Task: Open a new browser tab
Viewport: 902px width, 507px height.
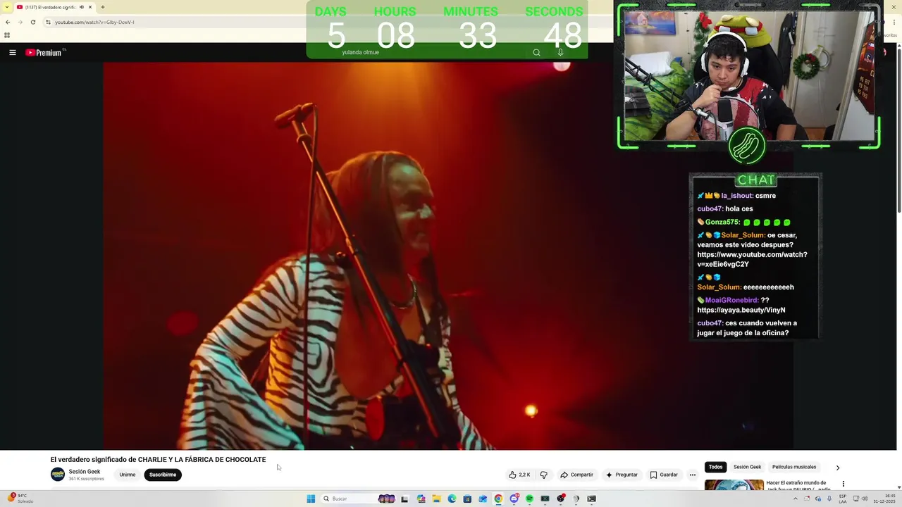Action: point(103,7)
